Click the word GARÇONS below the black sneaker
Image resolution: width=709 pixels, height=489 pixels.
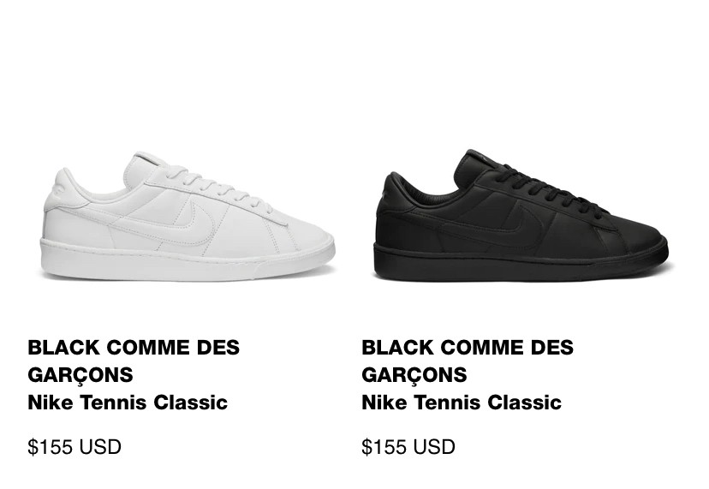tap(414, 375)
